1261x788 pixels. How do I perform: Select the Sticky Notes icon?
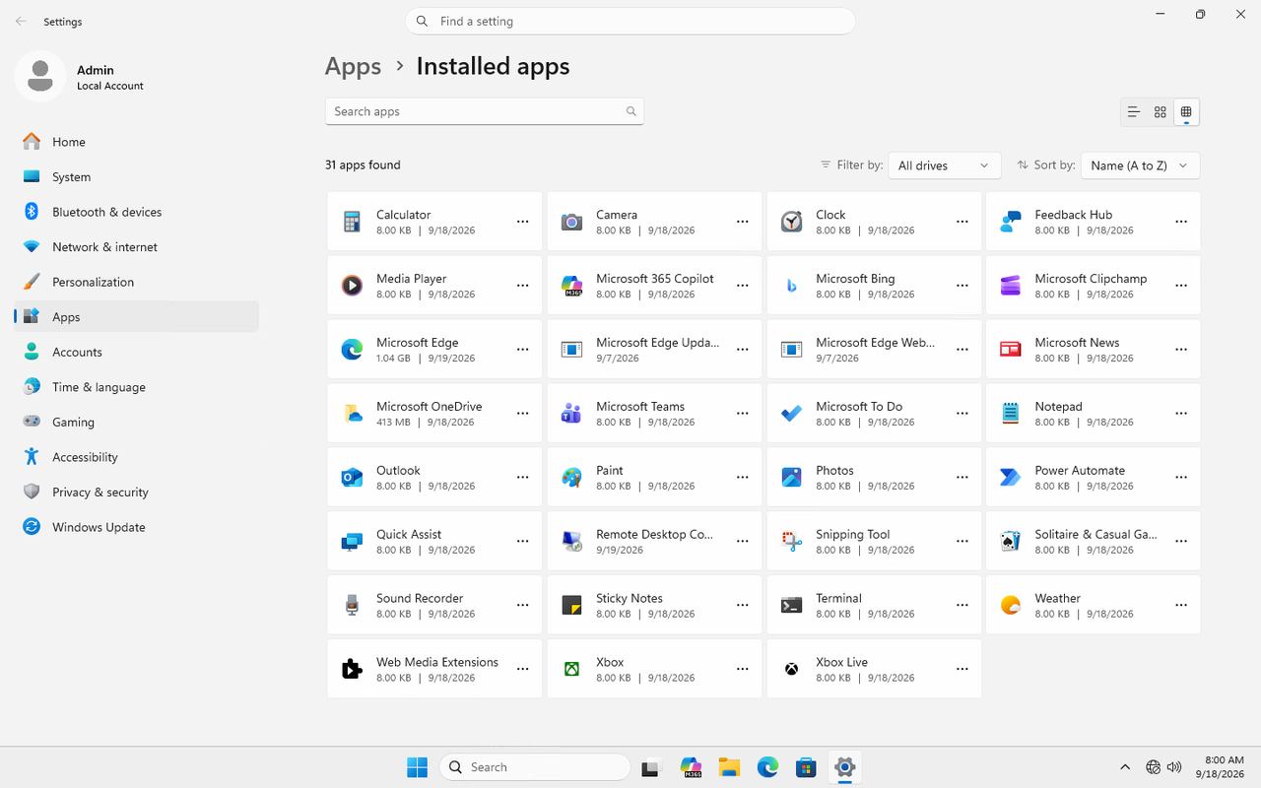tap(571, 606)
